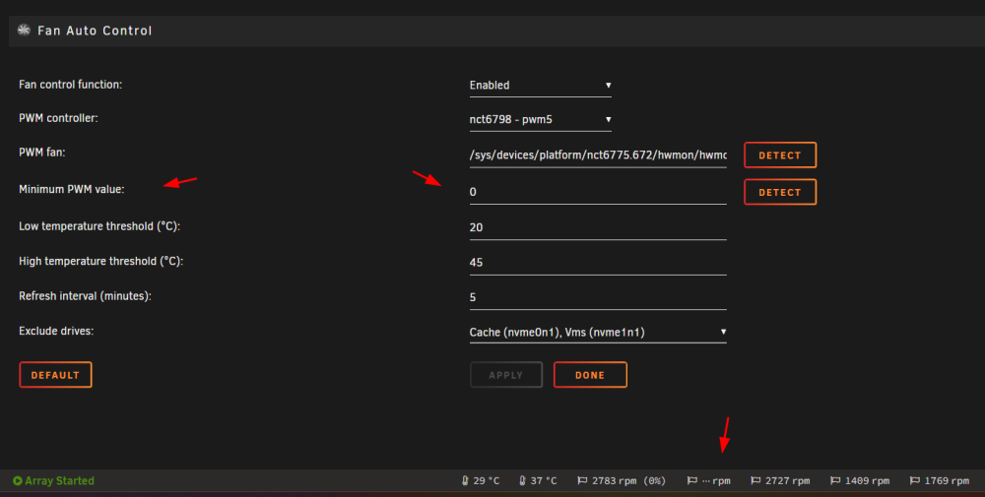
Task: Click the Fan Auto Control heading
Action: click(95, 31)
